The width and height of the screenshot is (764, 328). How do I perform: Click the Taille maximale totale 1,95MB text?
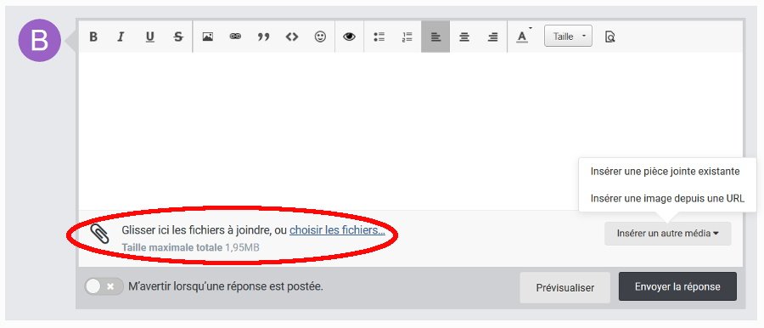(190, 247)
